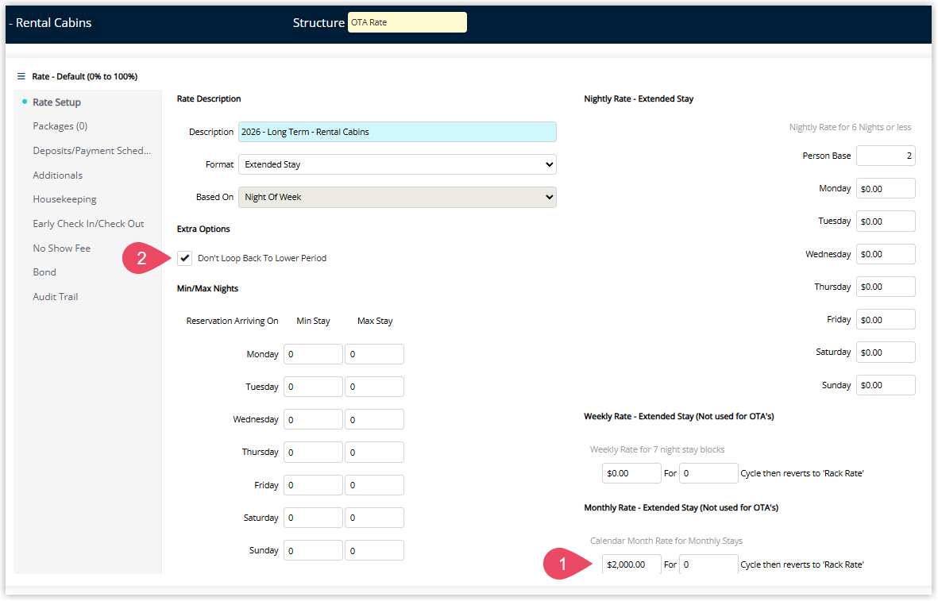Screen dimensions: 938x601
Task: Click Monday Min Stay field
Action: pos(314,354)
